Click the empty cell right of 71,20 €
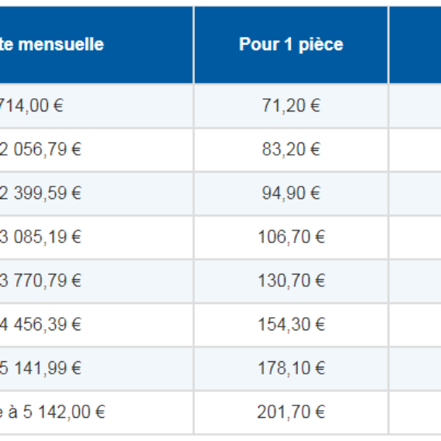441x441 pixels. pos(415,106)
